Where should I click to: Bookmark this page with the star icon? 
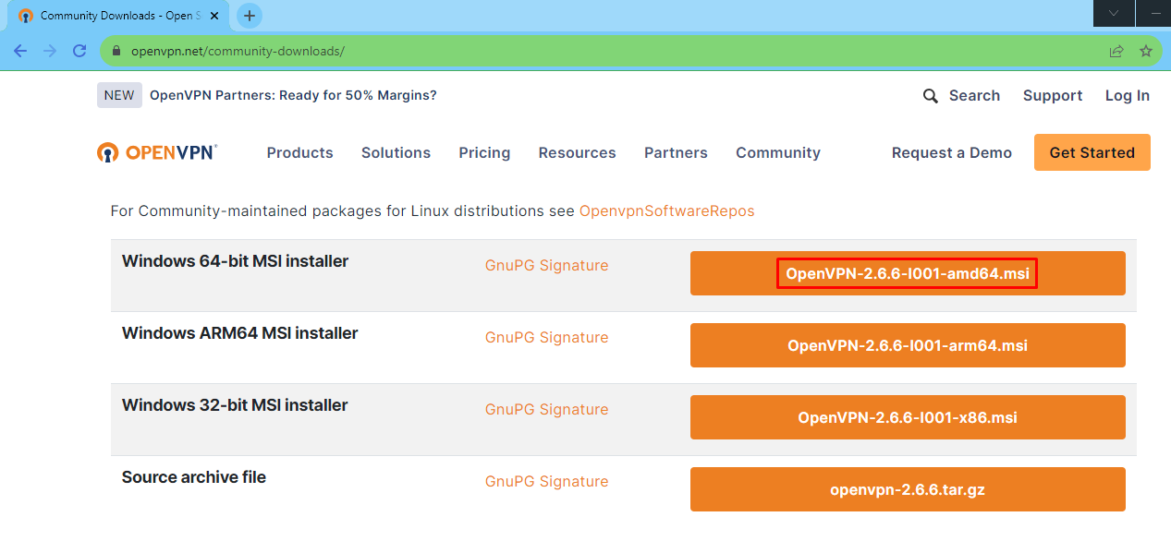[1146, 51]
